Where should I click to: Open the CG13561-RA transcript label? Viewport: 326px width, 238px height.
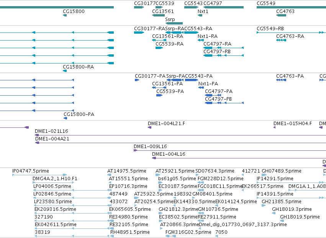167,36
